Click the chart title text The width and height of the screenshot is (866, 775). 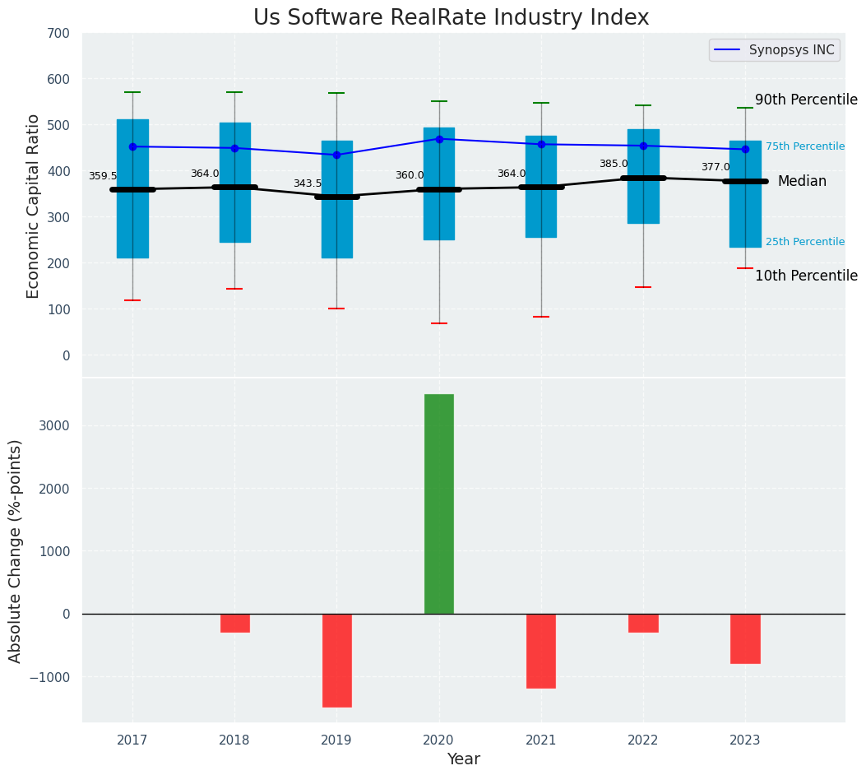(452, 17)
